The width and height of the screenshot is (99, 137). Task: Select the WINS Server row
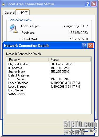[49, 94]
